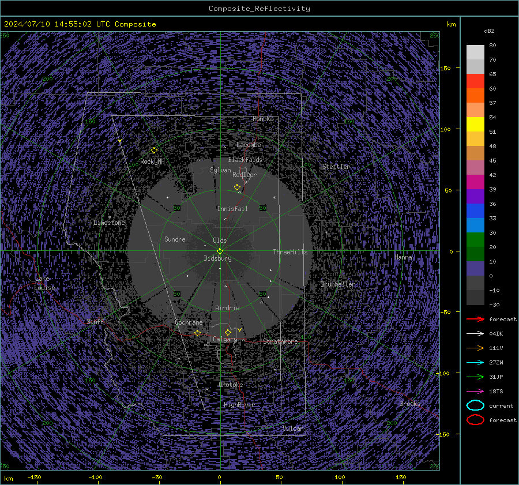Click the asterisk marker above Limestone

(109, 217)
